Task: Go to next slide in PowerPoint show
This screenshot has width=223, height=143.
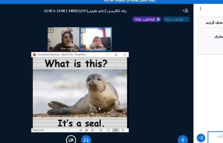Action: [x=92, y=130]
